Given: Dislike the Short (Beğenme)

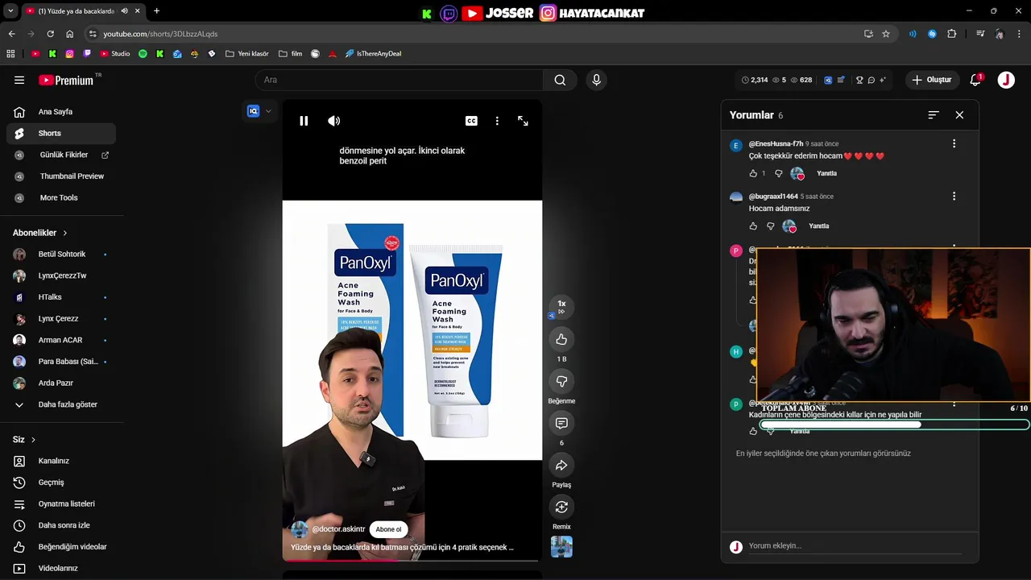Looking at the screenshot, I should [561, 381].
